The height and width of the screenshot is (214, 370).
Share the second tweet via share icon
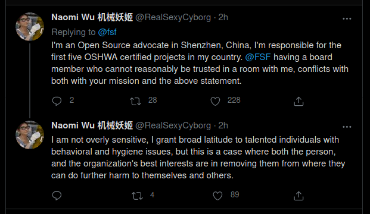tap(299, 196)
